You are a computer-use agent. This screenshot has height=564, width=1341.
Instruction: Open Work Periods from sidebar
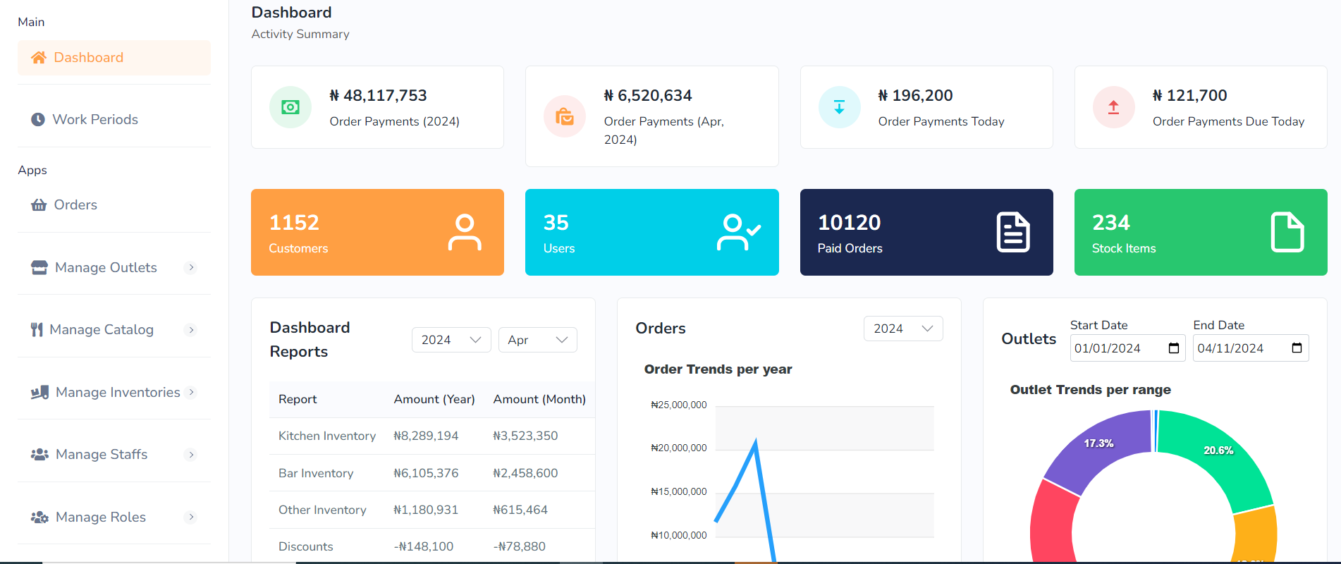click(114, 120)
